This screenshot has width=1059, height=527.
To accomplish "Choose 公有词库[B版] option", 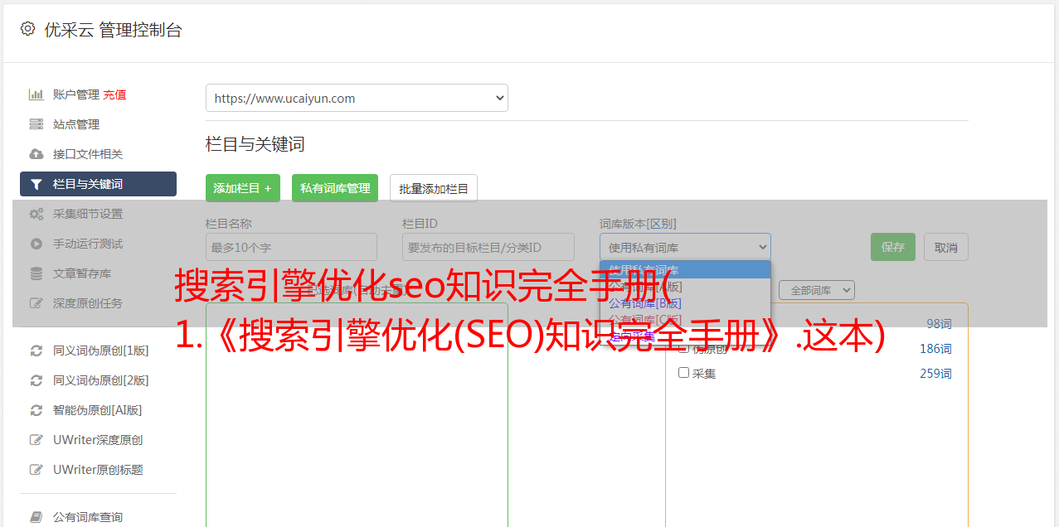I will (x=685, y=303).
